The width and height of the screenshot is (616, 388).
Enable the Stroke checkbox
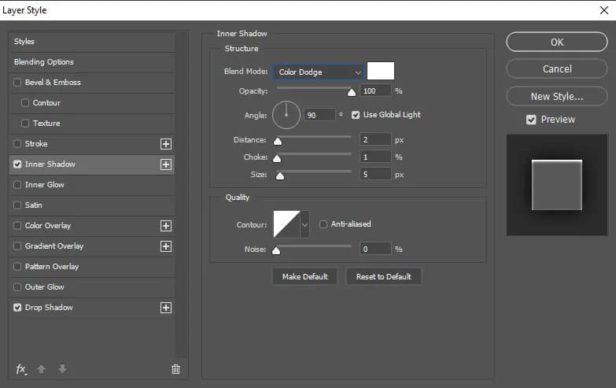coord(17,143)
